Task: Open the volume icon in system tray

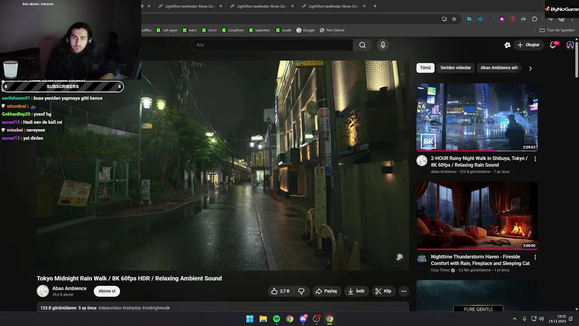Action: click(x=541, y=319)
